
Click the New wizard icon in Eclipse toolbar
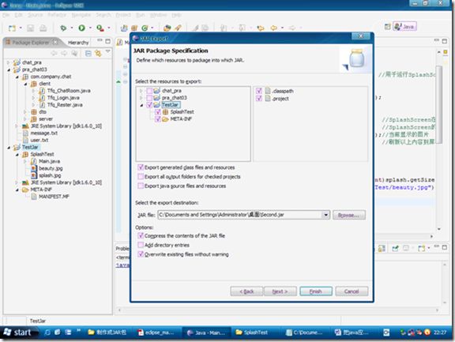pos(12,28)
